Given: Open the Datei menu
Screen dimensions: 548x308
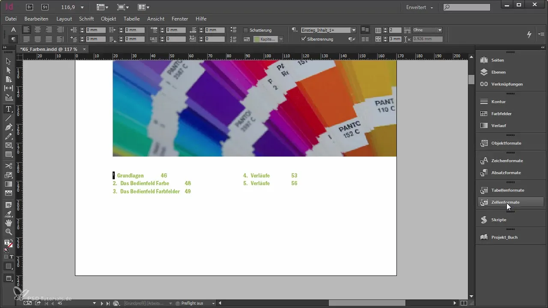Looking at the screenshot, I should 11,19.
